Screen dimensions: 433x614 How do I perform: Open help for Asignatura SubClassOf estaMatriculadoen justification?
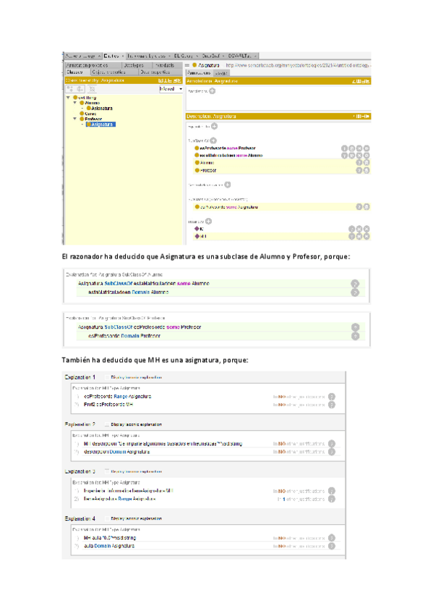click(355, 284)
